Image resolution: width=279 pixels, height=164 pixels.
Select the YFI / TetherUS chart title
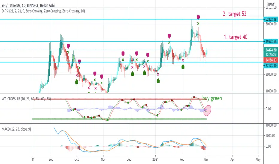coord(28,5)
